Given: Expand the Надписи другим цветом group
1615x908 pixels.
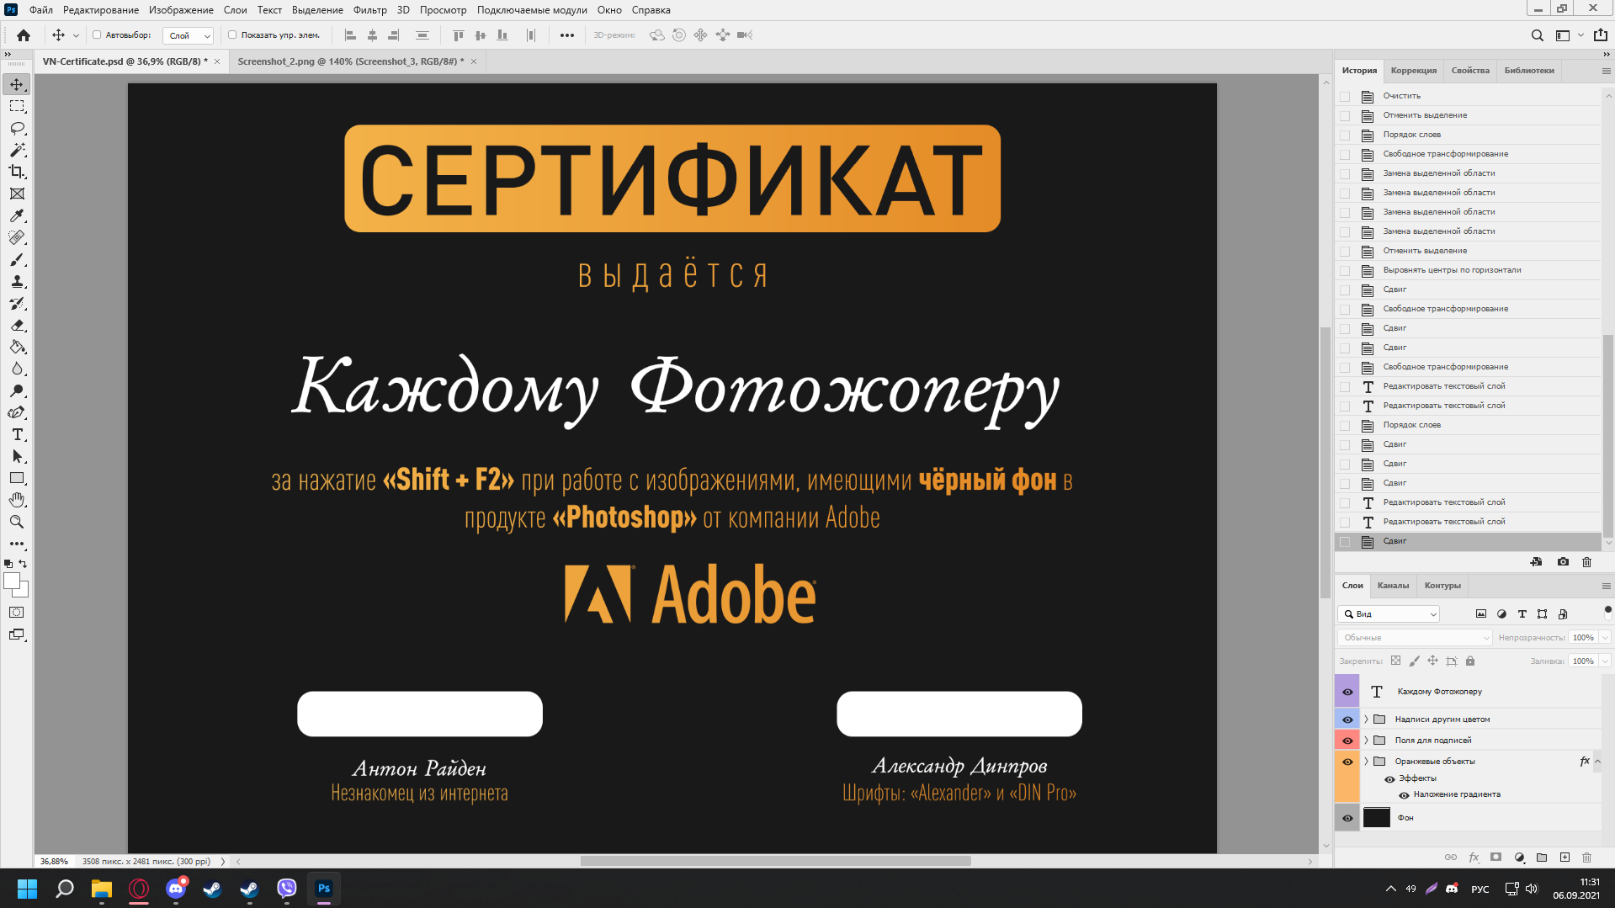Looking at the screenshot, I should click(x=1366, y=719).
